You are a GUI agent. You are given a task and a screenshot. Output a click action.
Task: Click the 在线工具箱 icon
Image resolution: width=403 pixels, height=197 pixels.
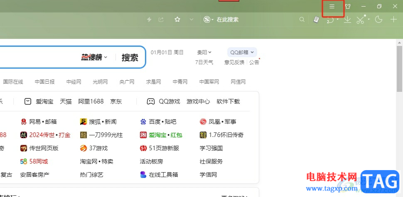click(x=143, y=175)
